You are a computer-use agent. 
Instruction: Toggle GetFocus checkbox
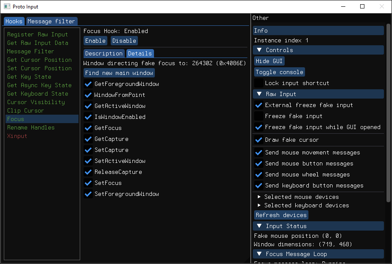pyautogui.click(x=88, y=128)
